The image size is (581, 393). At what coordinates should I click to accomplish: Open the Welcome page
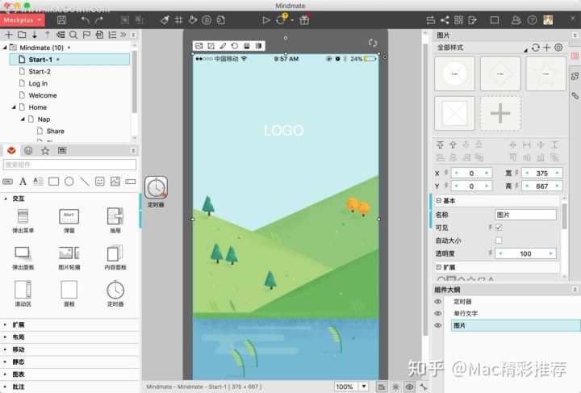43,95
